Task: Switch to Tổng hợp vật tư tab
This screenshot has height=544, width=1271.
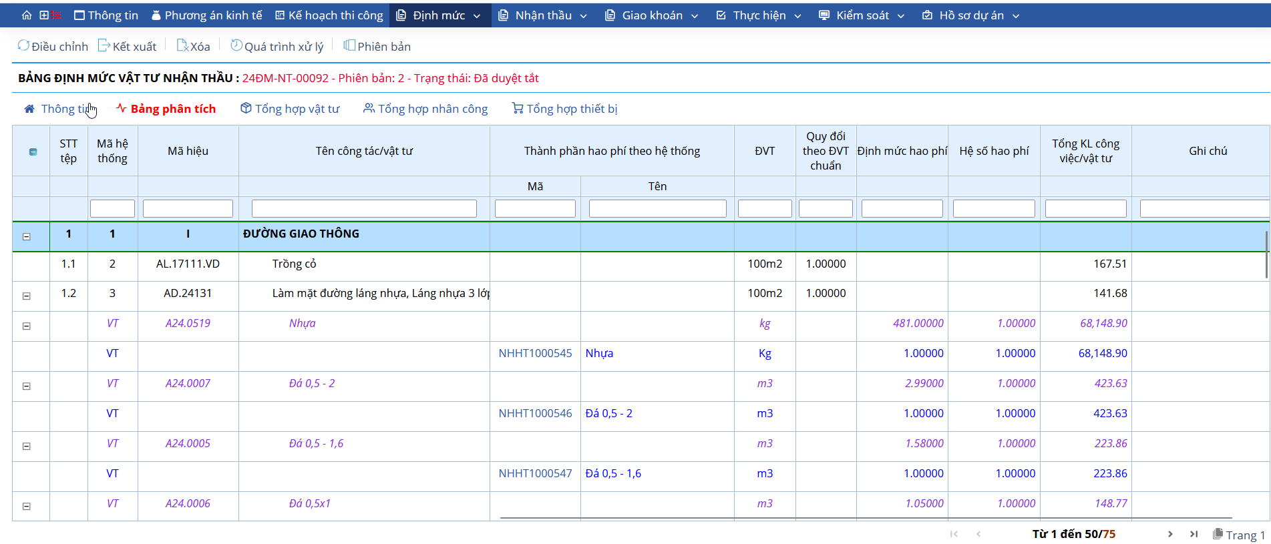Action: click(290, 109)
